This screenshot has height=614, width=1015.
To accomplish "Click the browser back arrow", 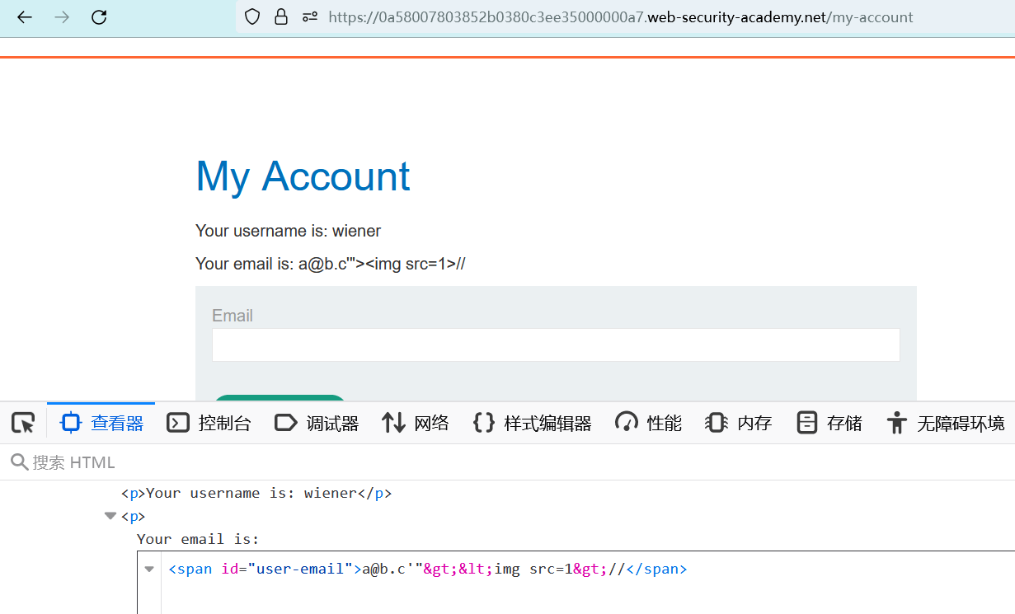I will [x=25, y=16].
